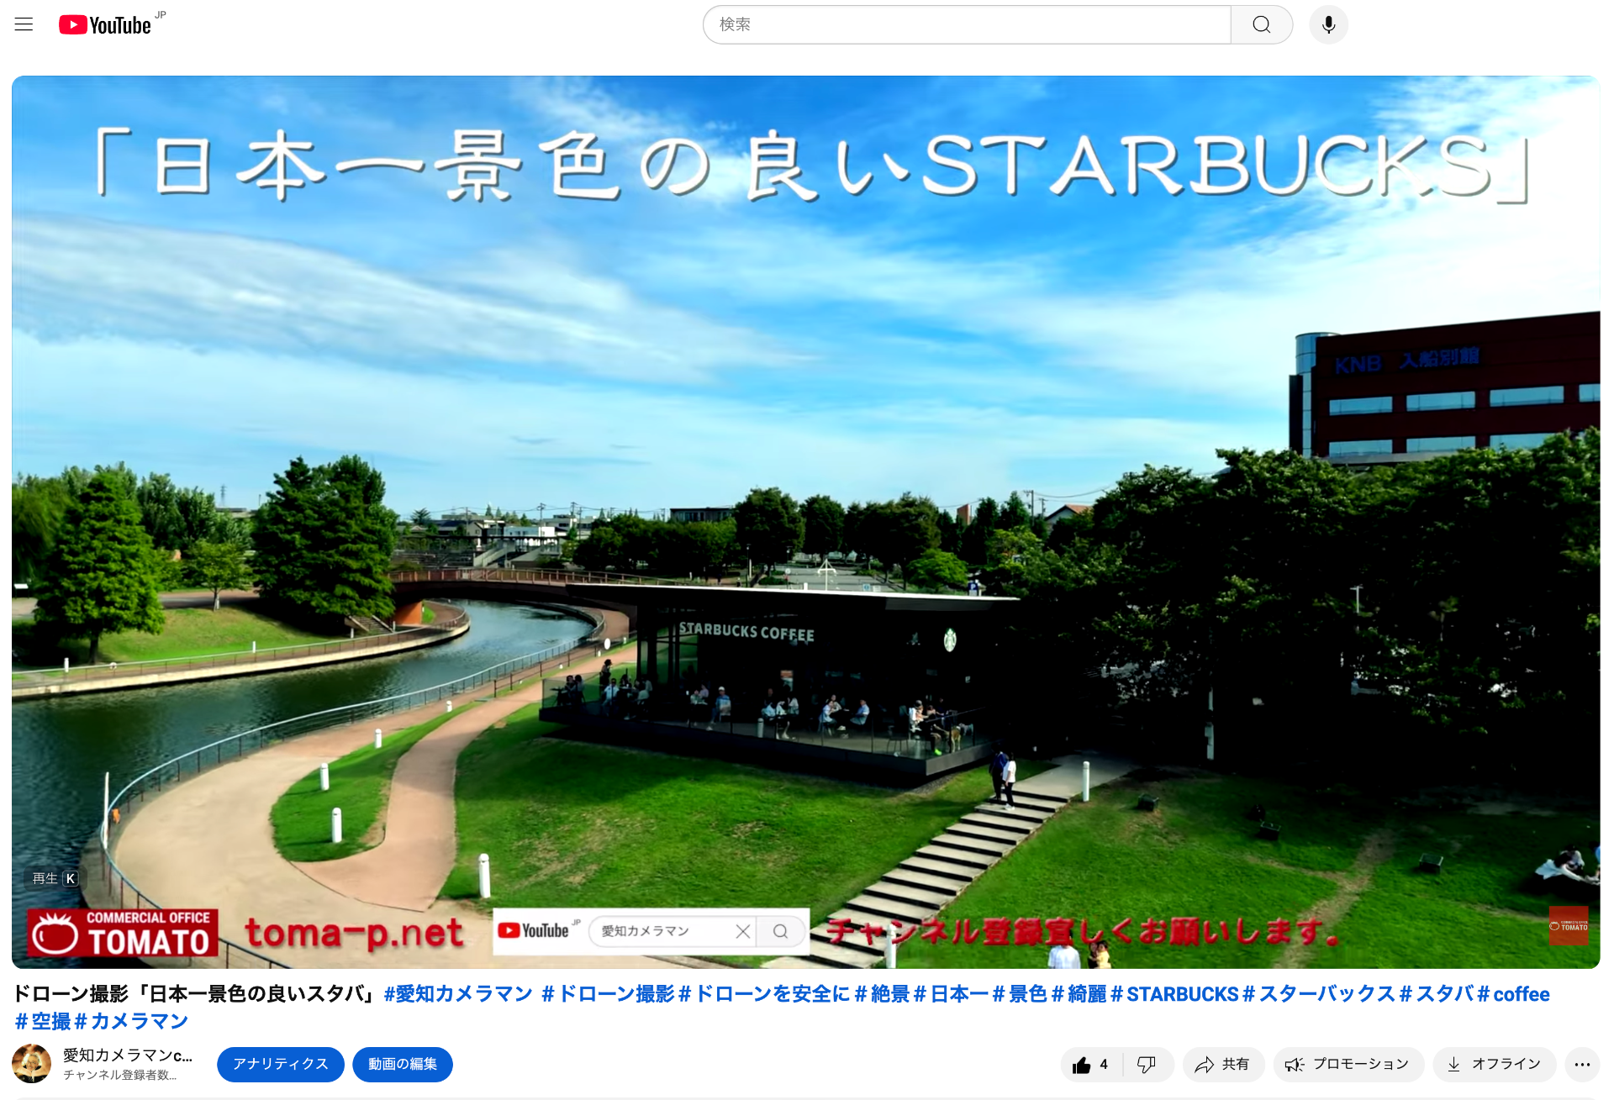Open アナリティクス analytics button
This screenshot has height=1100, width=1614.
(280, 1065)
